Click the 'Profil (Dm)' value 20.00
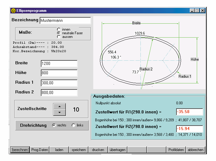Viewport: 216px width, 161px height. click(56, 43)
